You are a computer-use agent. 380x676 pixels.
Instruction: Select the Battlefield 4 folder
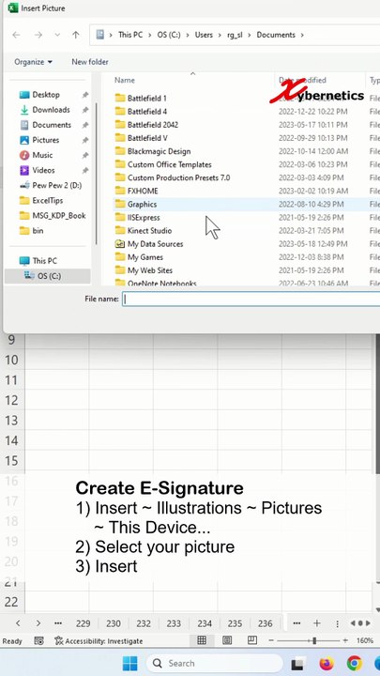tap(147, 112)
